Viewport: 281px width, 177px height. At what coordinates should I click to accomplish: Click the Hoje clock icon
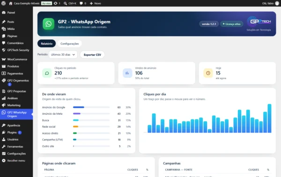tap(208, 73)
